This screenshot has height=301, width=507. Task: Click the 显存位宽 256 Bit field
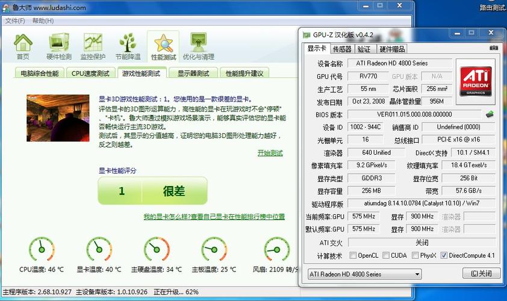coord(468,178)
